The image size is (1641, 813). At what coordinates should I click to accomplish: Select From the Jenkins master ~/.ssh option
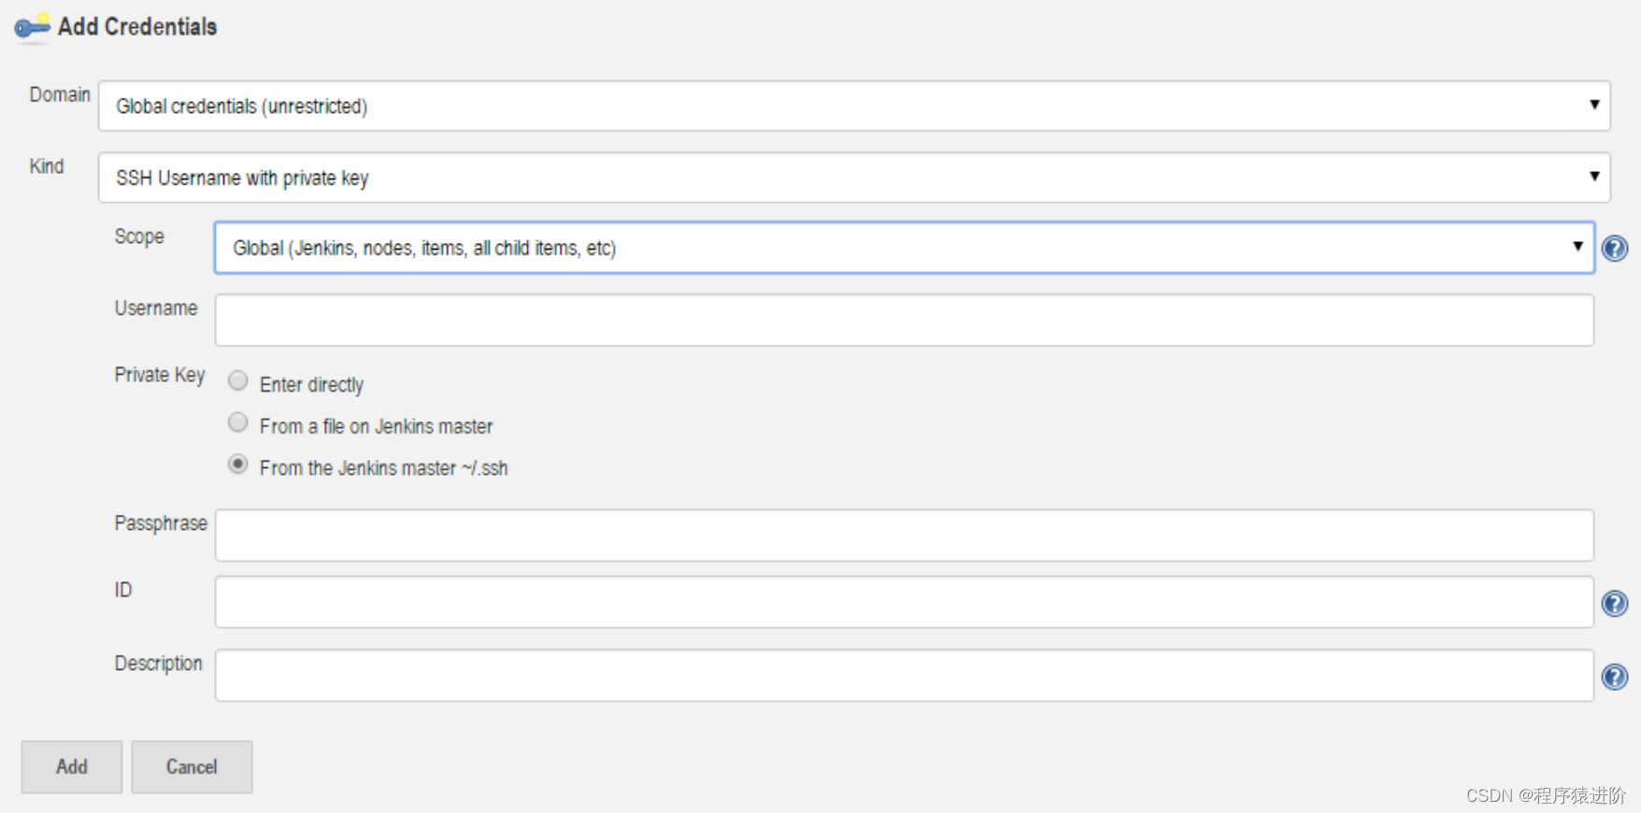coord(238,464)
